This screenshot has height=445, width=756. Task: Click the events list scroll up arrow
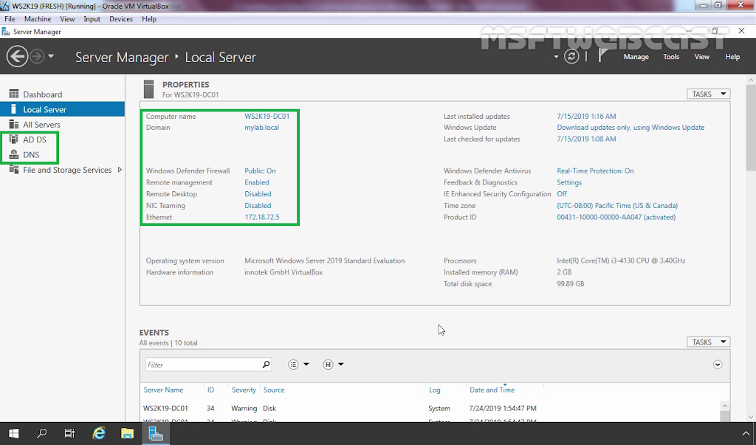(725, 407)
